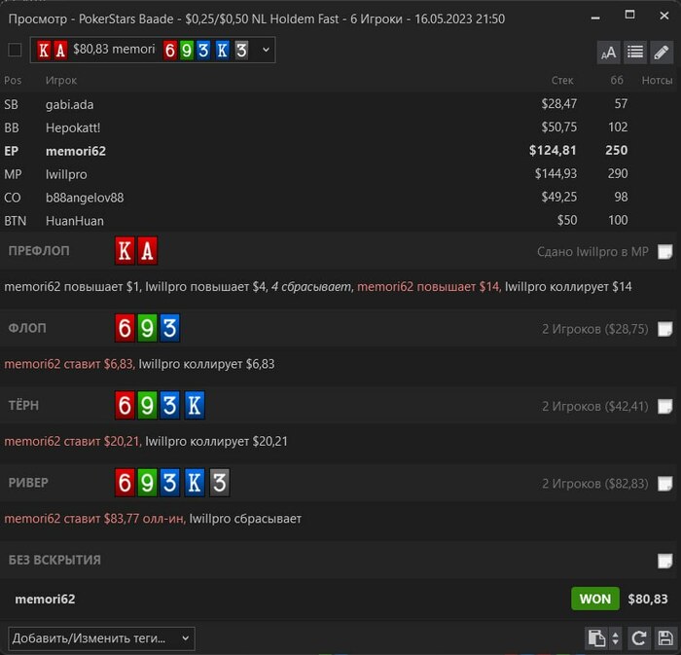
Task: Click '2 Игроков ($82,83)' river pot
Action: (595, 484)
